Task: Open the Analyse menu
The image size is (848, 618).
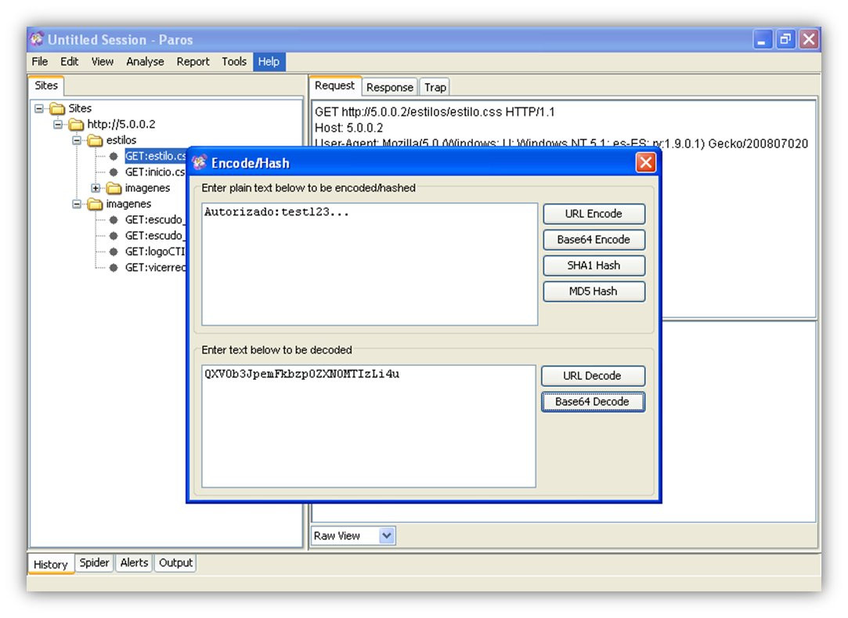Action: [x=145, y=62]
